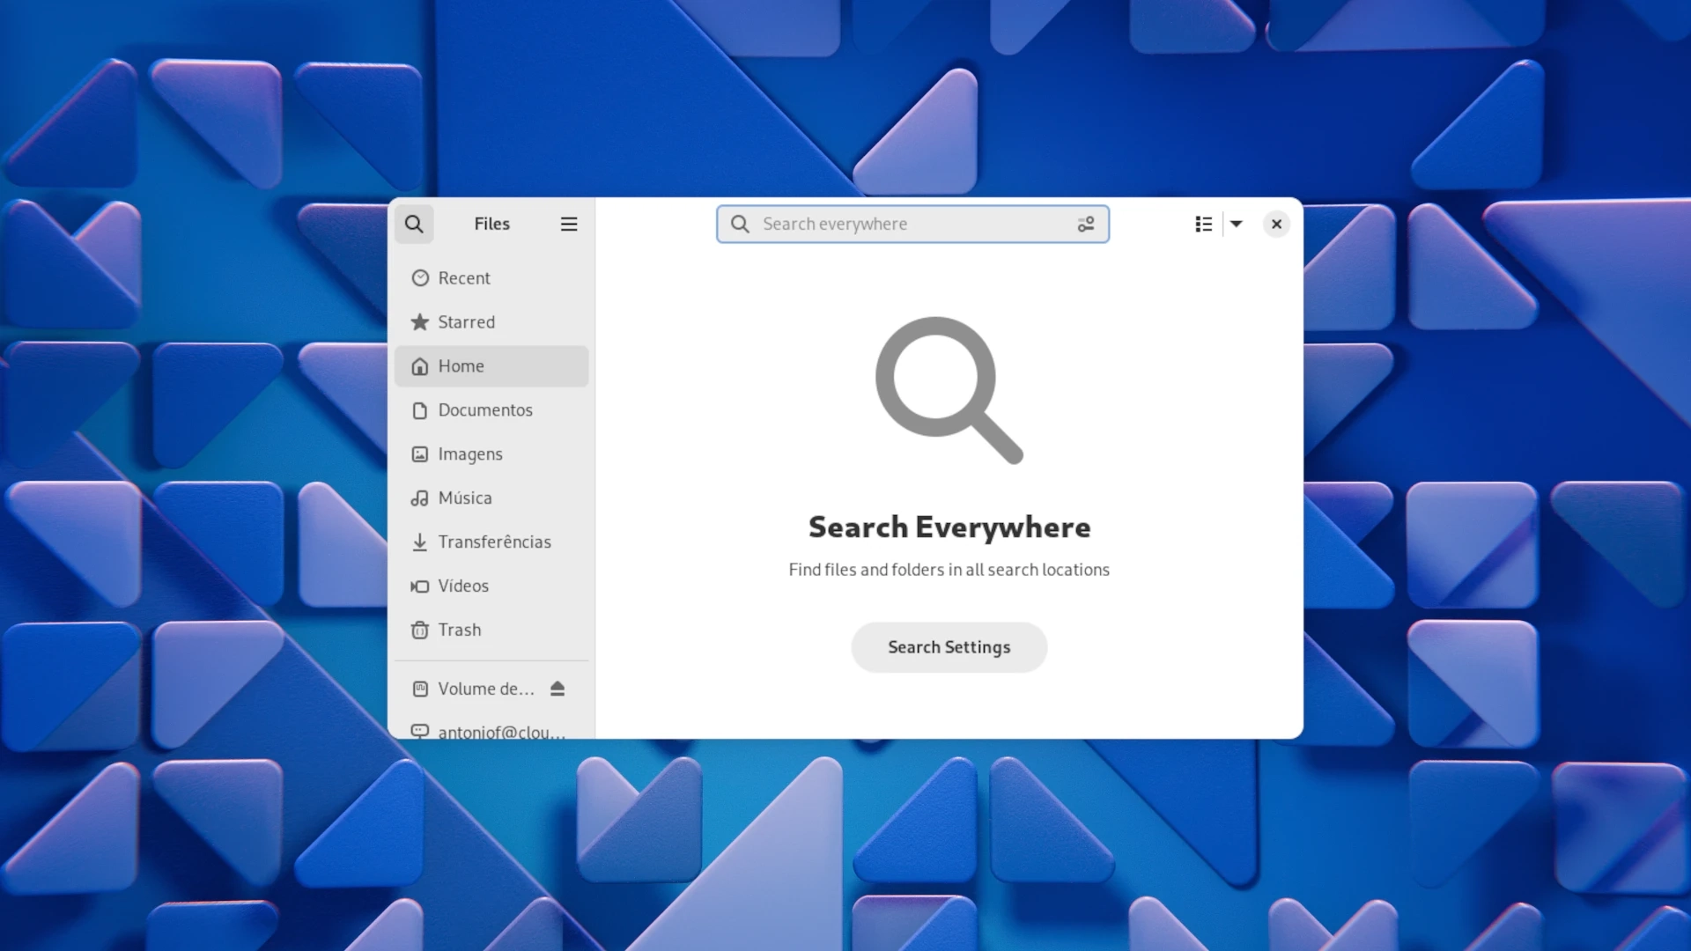Click the list view icon
Viewport: 1691px width, 951px height.
point(1203,223)
